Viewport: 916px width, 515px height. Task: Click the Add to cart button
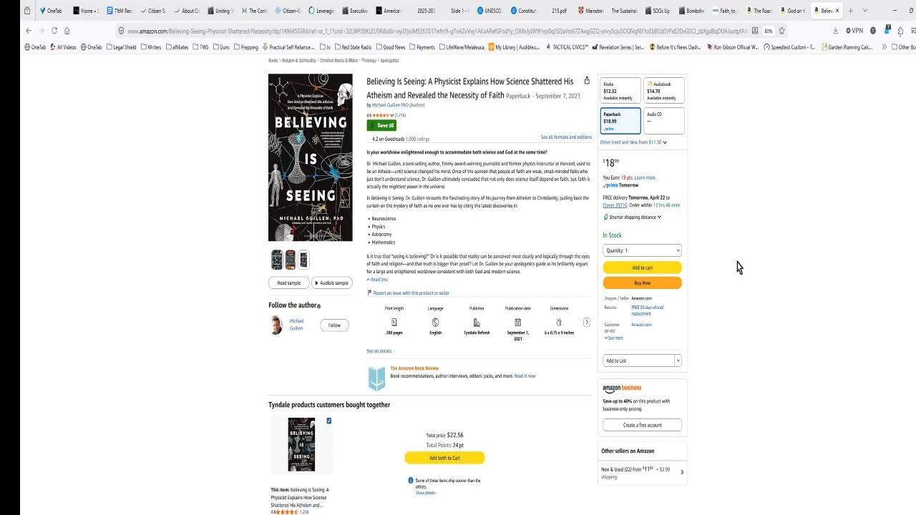coord(642,268)
